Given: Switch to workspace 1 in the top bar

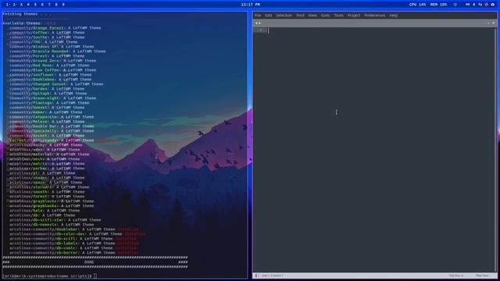Looking at the screenshot, I should (8, 5).
